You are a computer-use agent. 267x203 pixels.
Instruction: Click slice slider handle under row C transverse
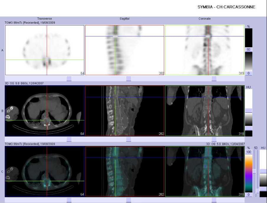pyautogui.click(x=69, y=200)
